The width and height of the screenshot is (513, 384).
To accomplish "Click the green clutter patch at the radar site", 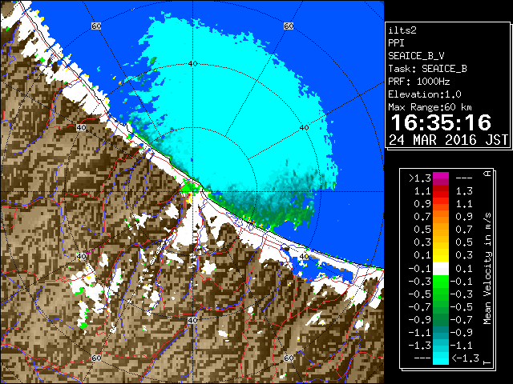I will (188, 188).
